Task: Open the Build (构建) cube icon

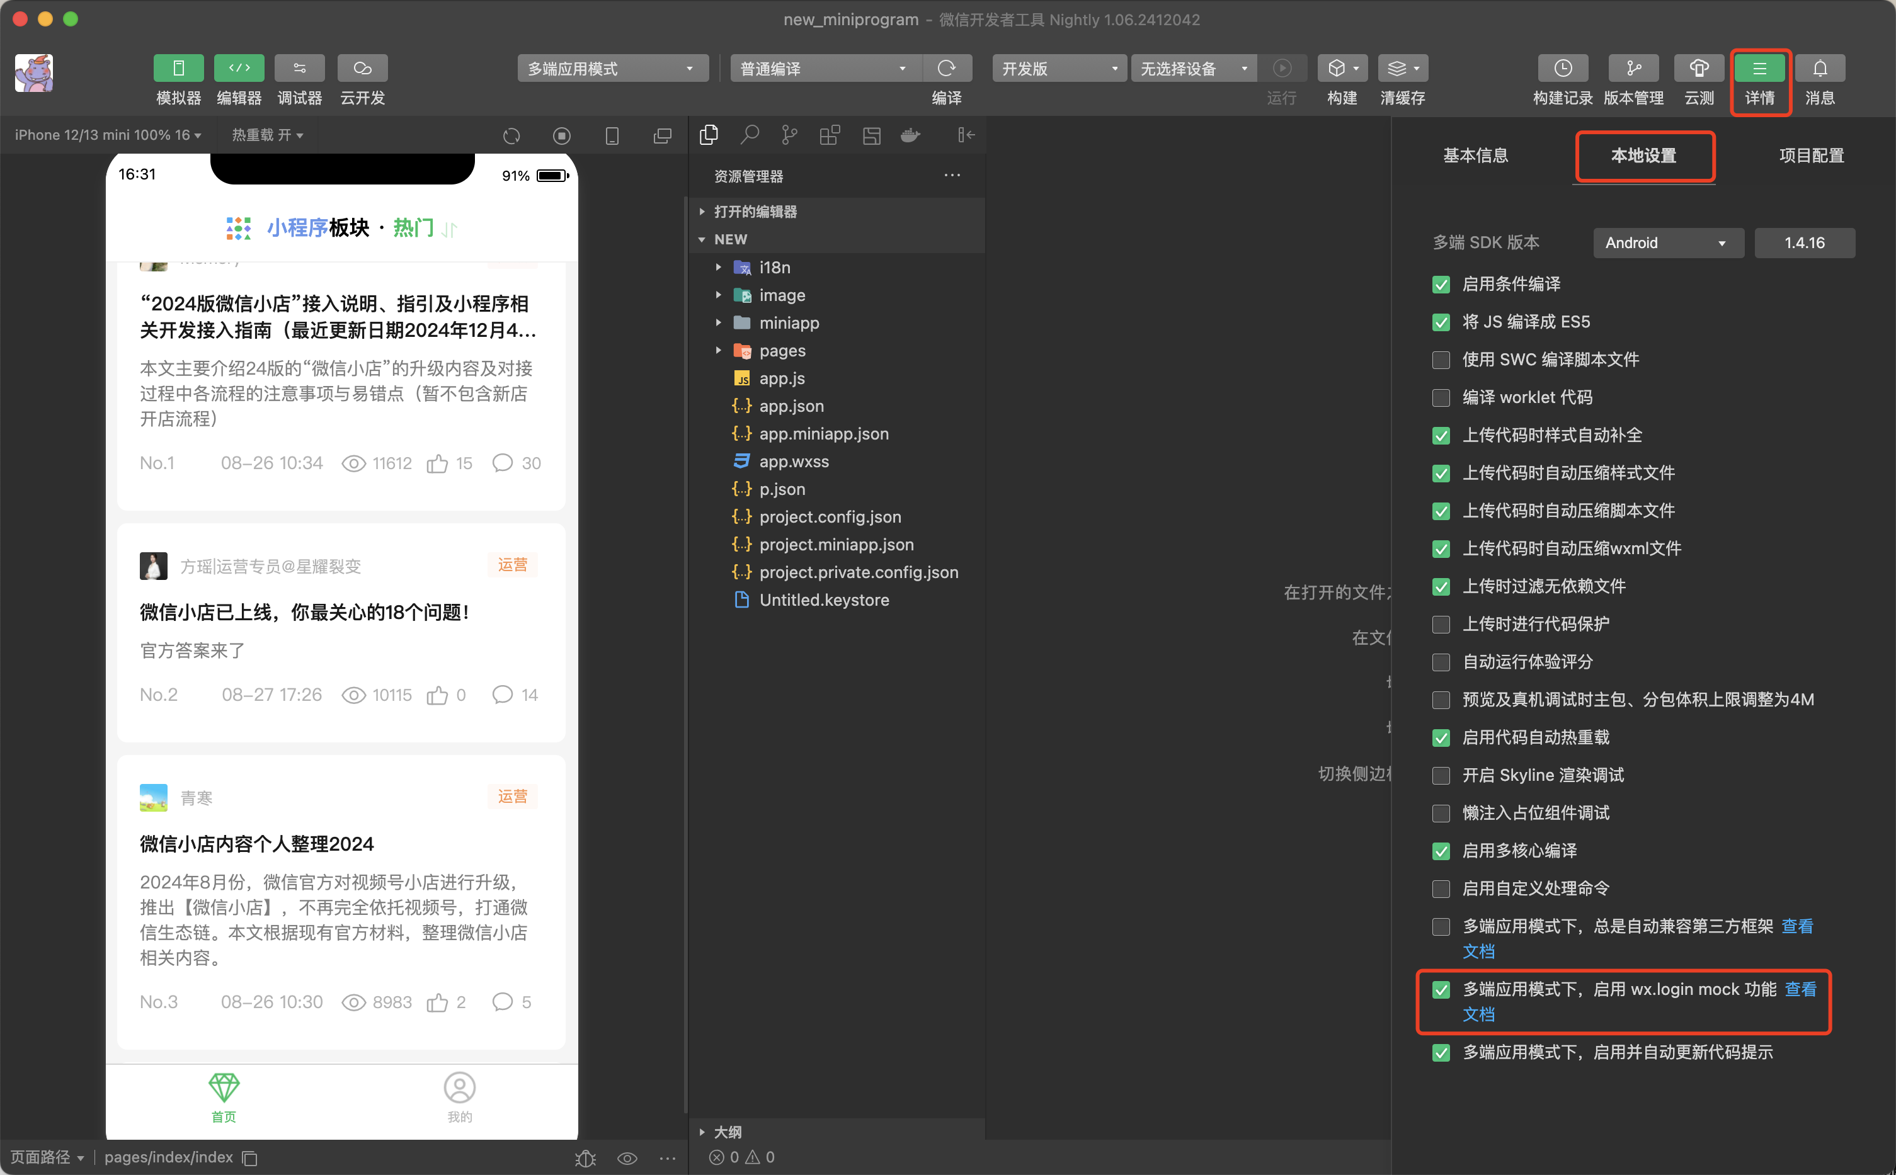Action: [1342, 69]
